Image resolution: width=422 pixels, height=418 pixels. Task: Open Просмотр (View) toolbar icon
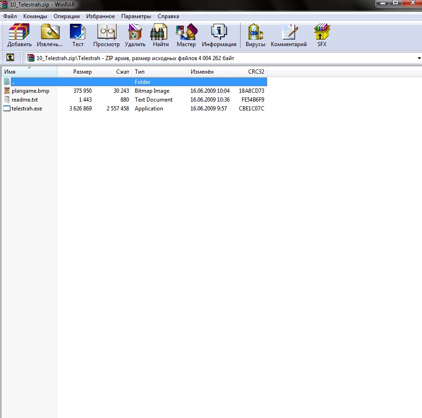pos(107,32)
